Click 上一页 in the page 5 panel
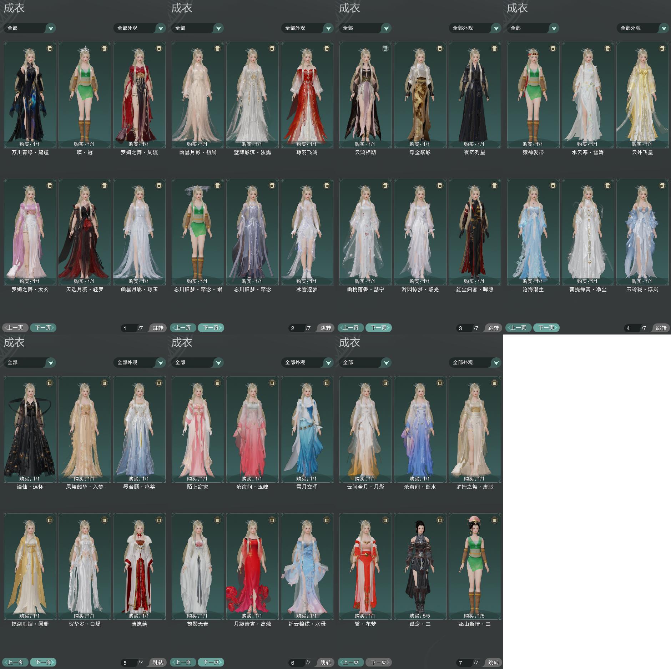 [x=15, y=662]
